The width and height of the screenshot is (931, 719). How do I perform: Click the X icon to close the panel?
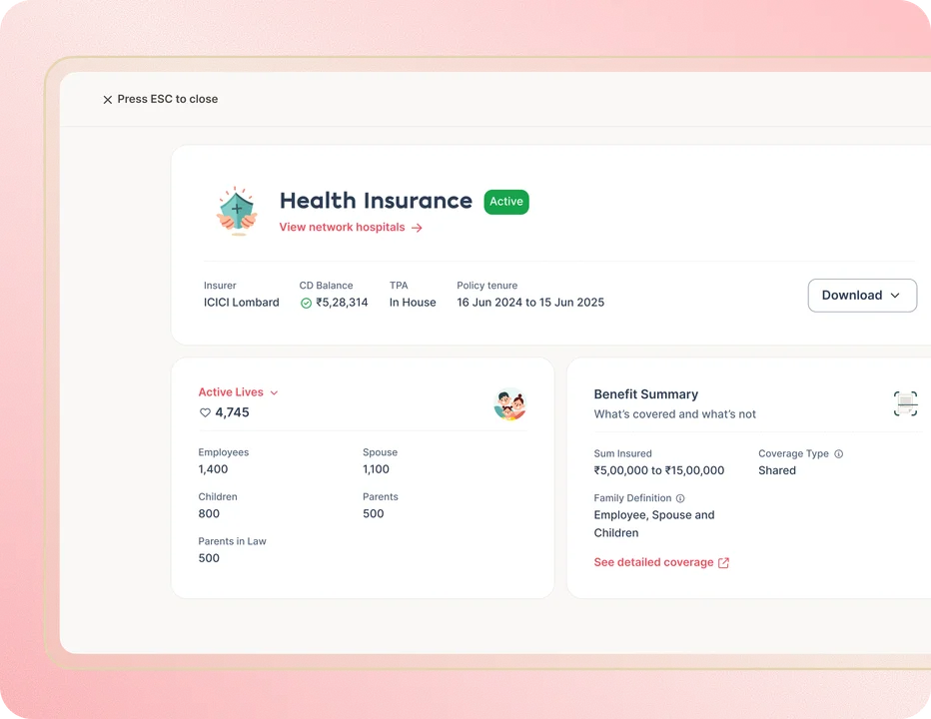point(107,99)
